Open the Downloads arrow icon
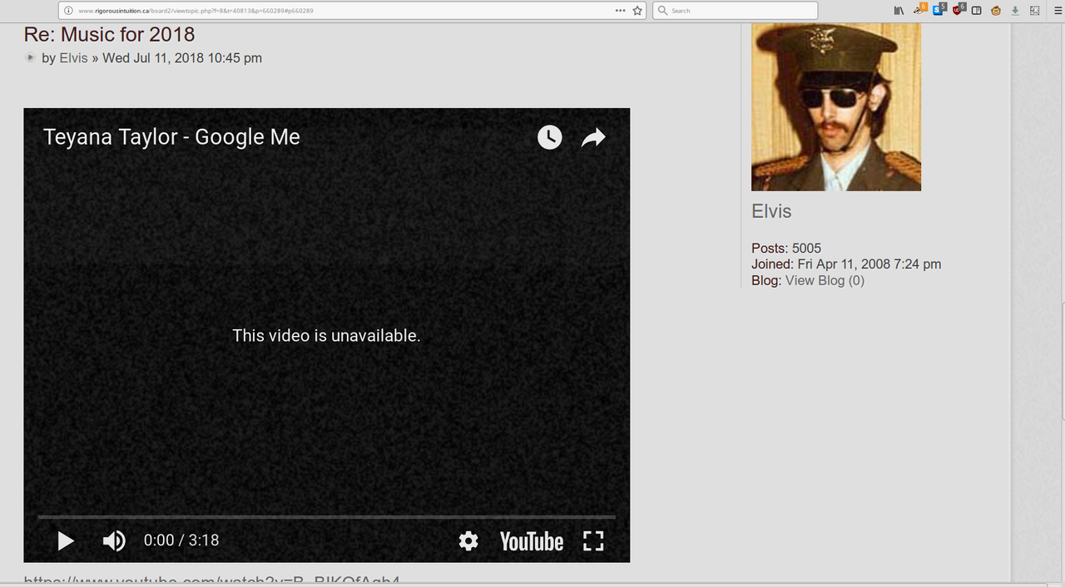This screenshot has width=1065, height=587. pos(1015,11)
